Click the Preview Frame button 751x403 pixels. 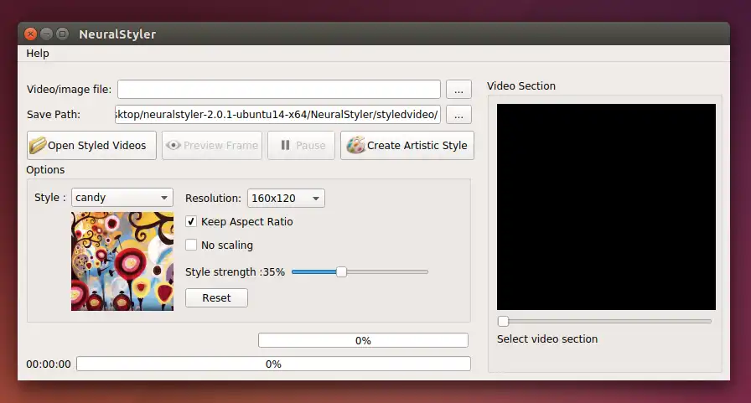click(212, 145)
